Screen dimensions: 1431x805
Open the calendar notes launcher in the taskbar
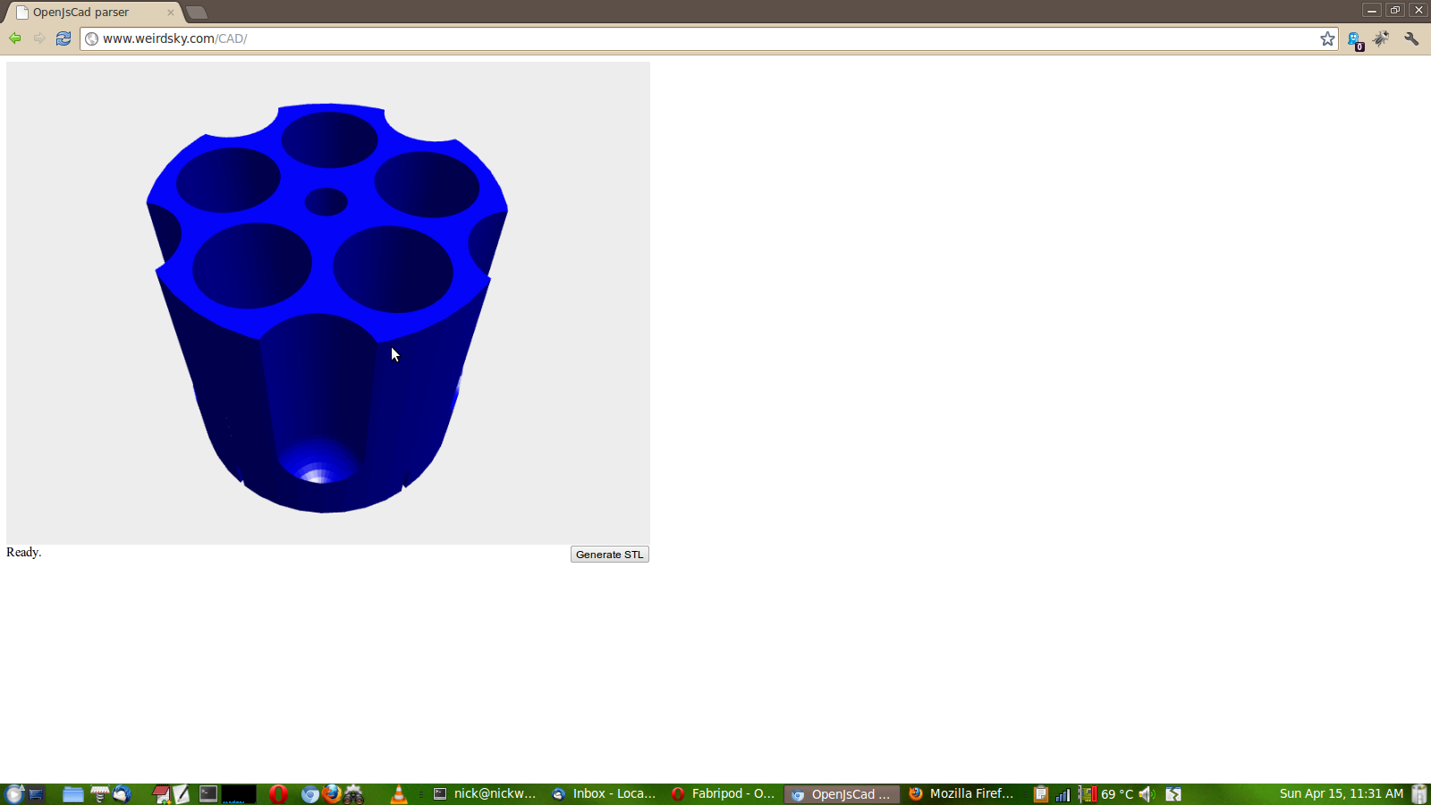pos(161,793)
